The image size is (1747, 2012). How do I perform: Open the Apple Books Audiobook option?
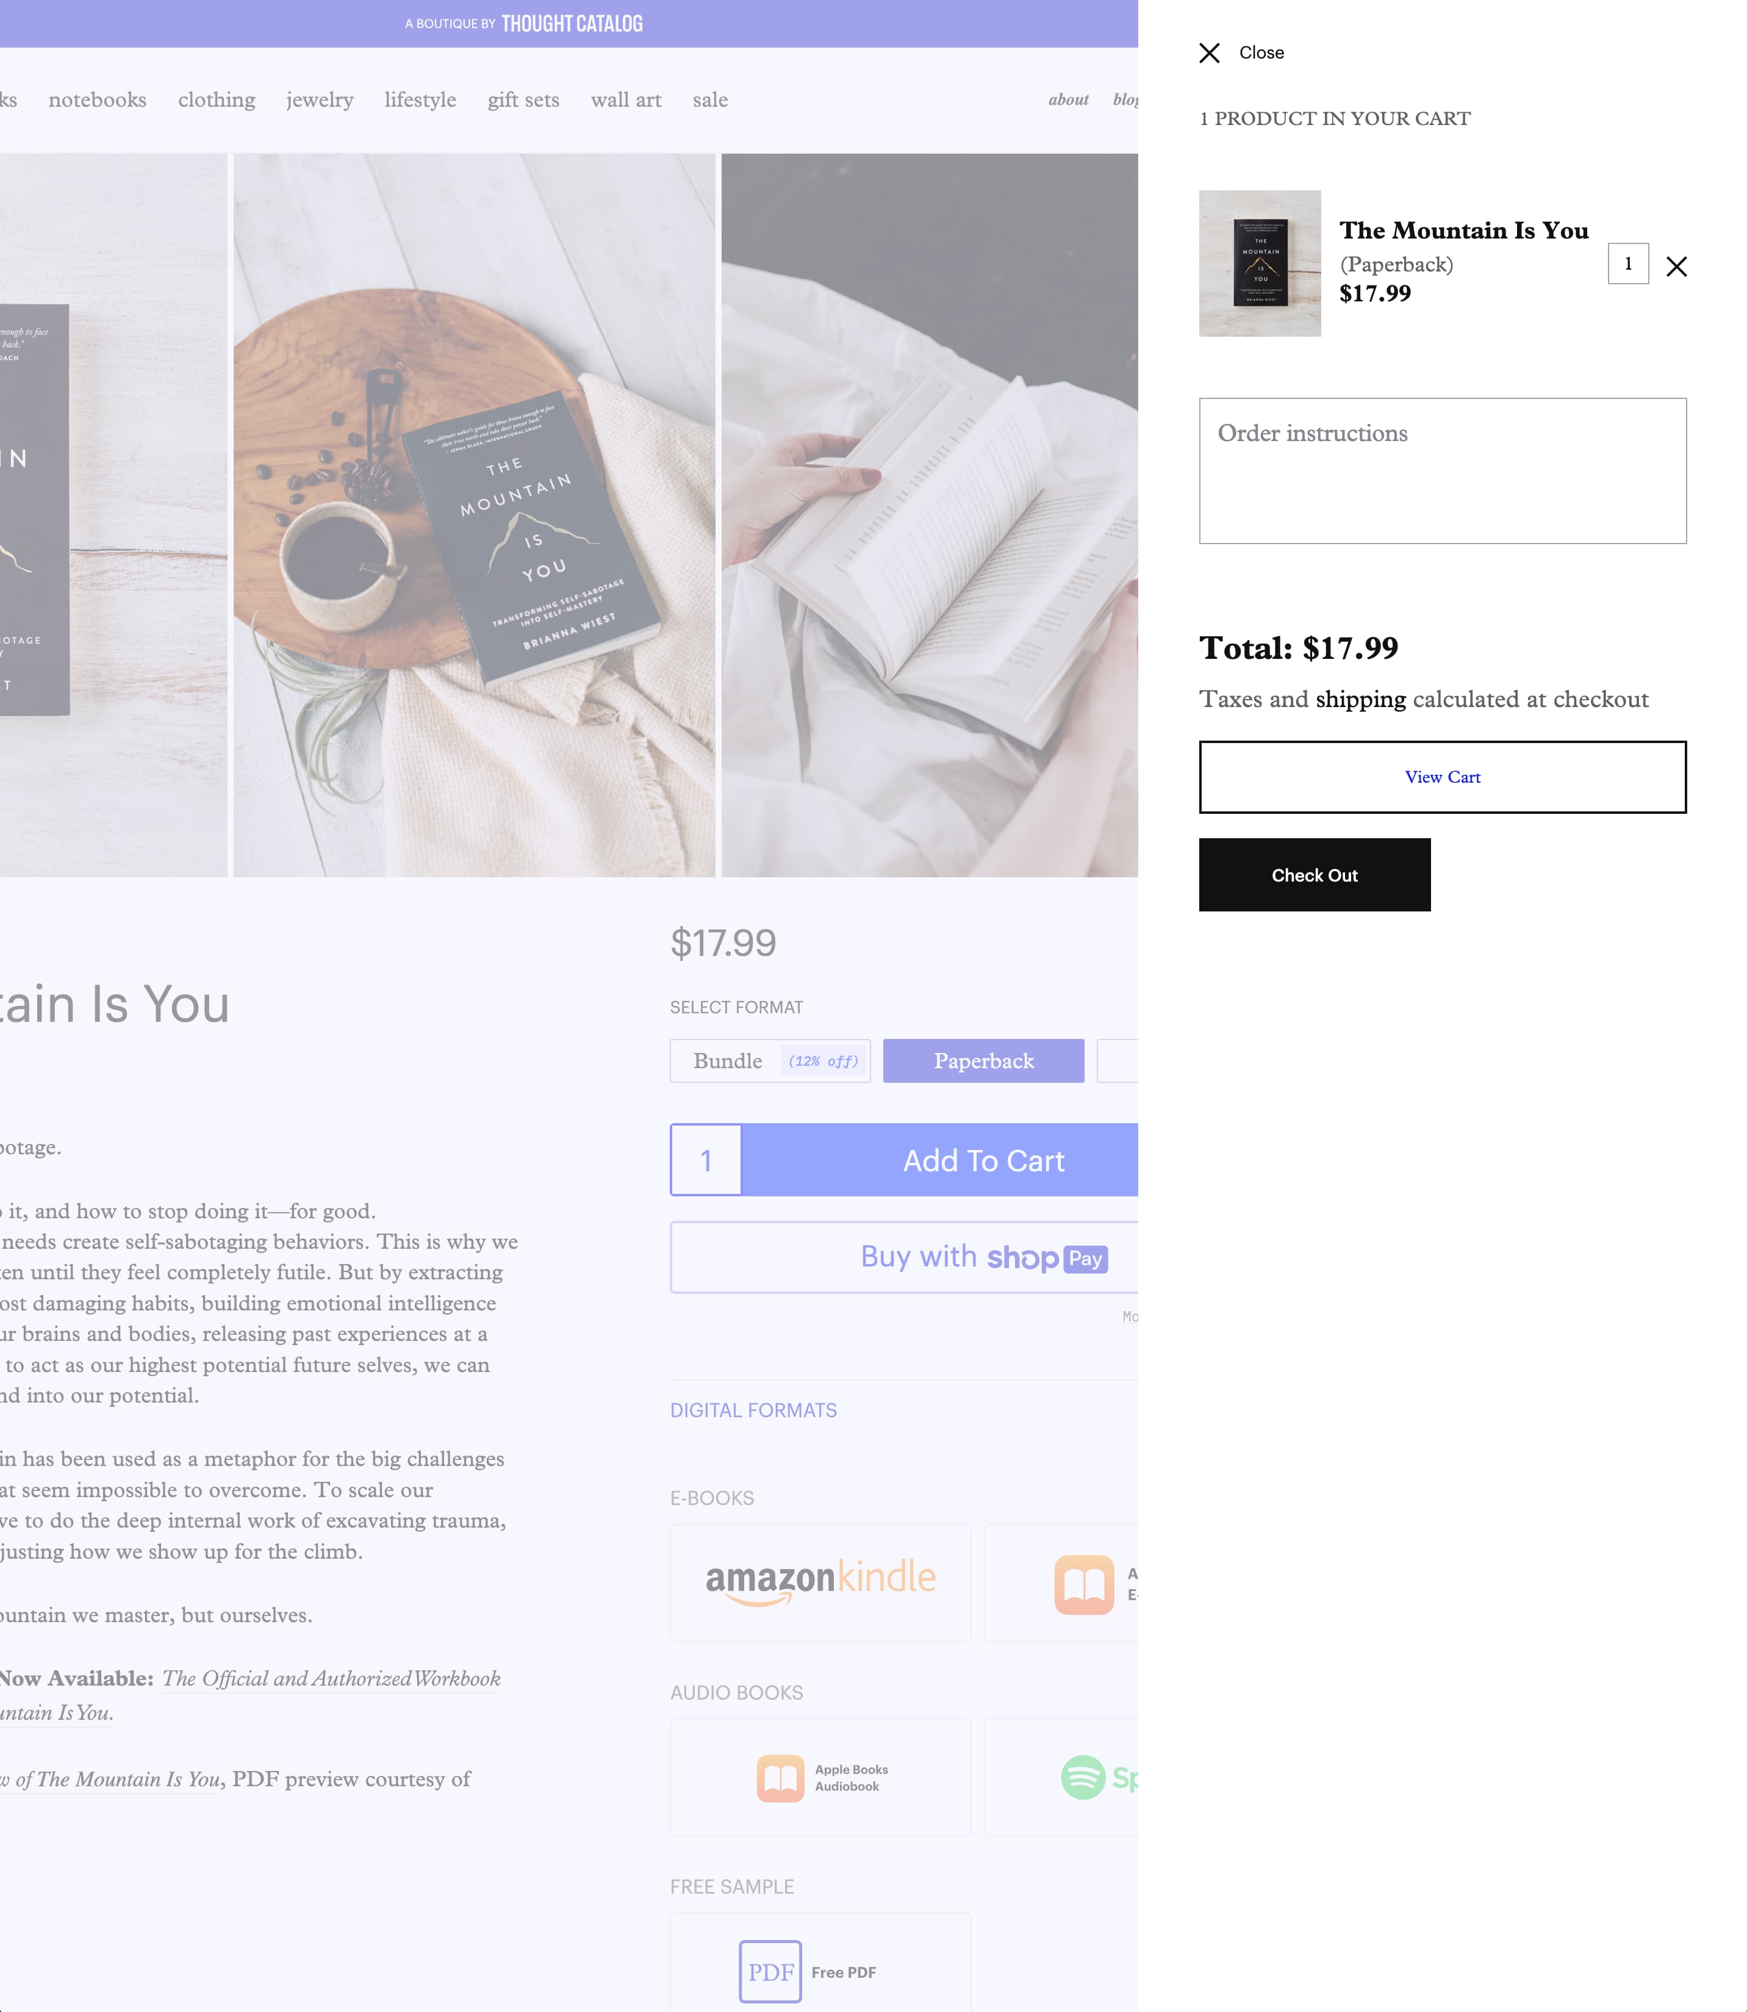point(820,1777)
